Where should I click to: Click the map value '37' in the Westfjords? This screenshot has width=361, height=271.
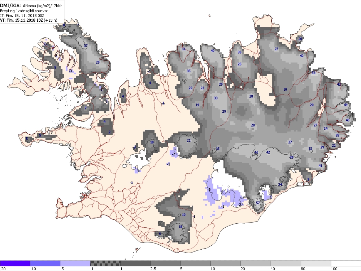click(x=86, y=46)
